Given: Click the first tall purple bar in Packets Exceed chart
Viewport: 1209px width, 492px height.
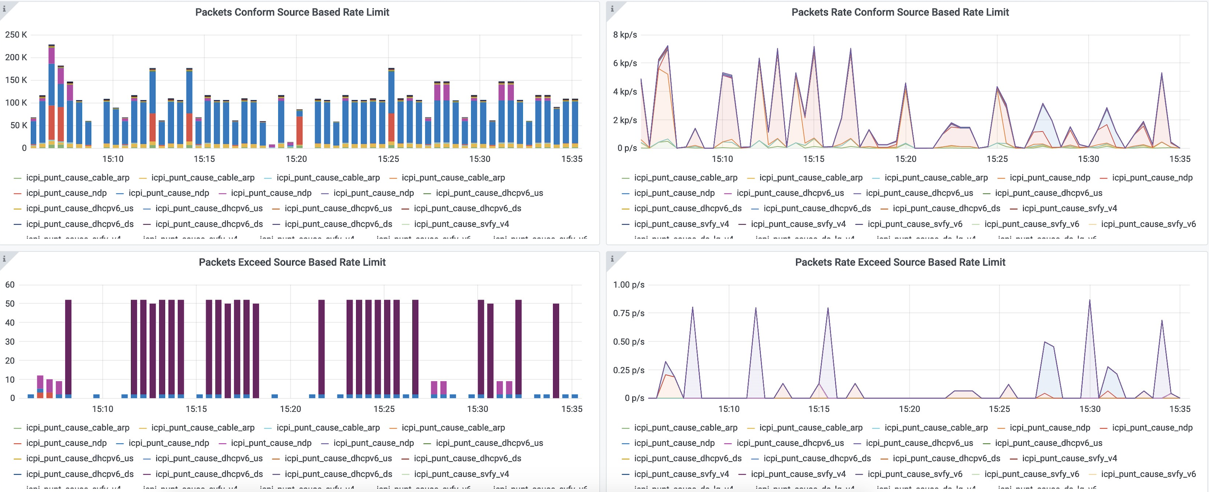Looking at the screenshot, I should click(68, 349).
